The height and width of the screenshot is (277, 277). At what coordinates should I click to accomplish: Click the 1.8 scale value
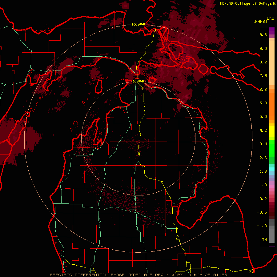pyautogui.click(x=263, y=171)
